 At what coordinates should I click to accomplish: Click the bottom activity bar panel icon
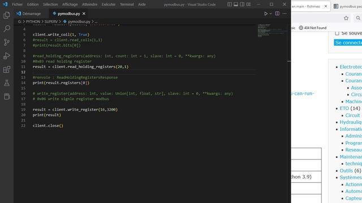pyautogui.click(x=7, y=96)
